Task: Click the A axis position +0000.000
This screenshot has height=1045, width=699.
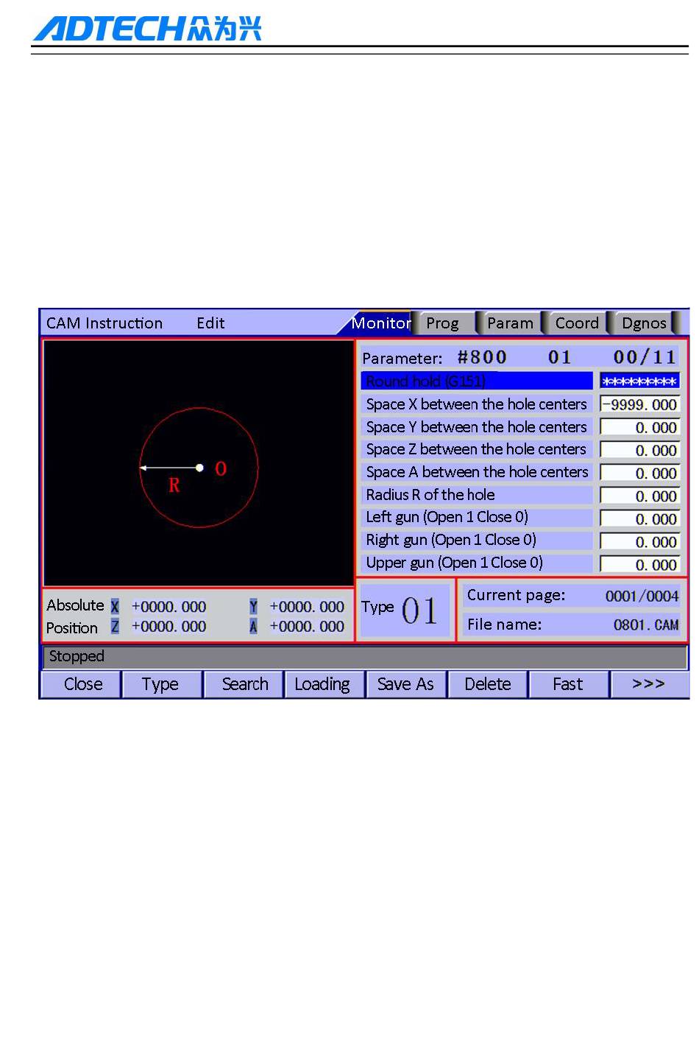Action: click(307, 627)
